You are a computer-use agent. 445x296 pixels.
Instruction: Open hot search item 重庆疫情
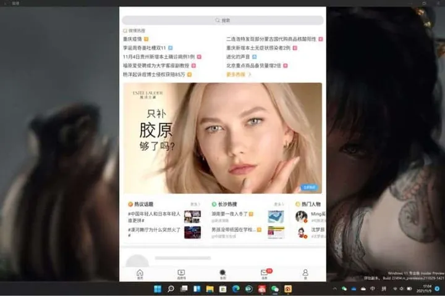click(132, 39)
